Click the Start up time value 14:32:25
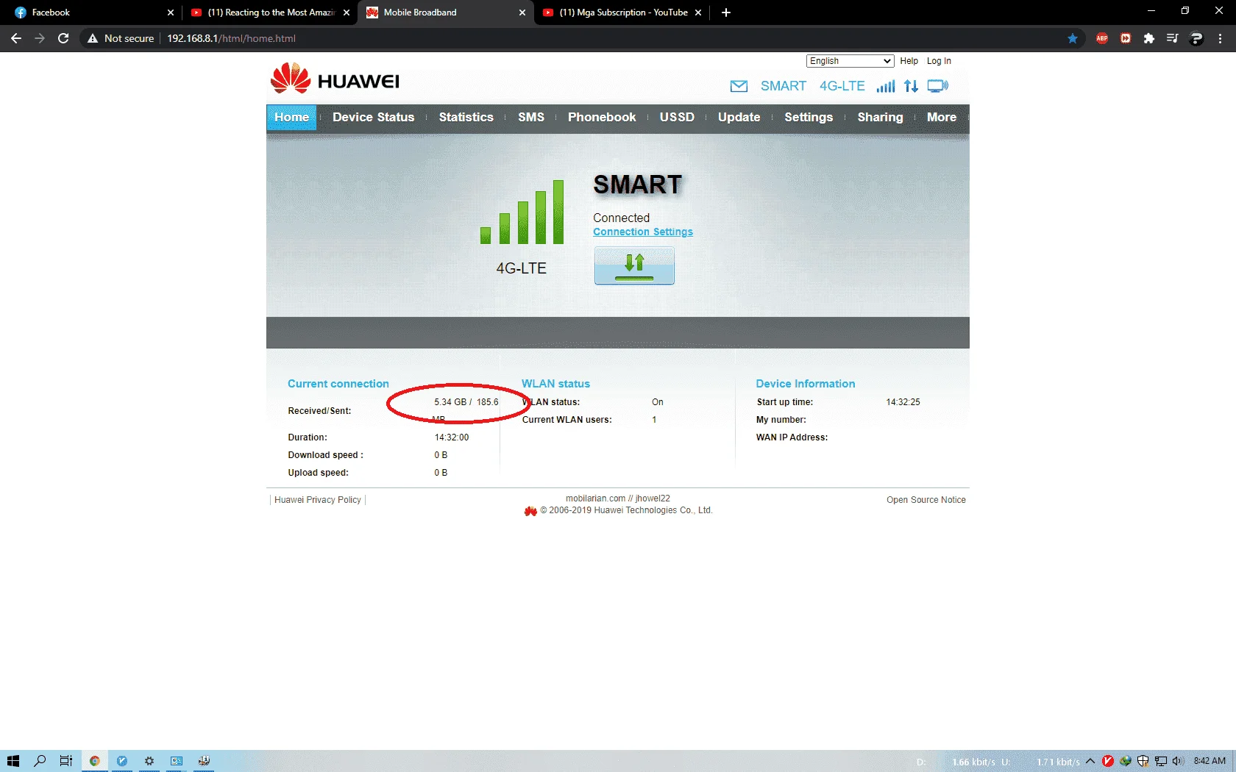The width and height of the screenshot is (1236, 772). click(903, 402)
